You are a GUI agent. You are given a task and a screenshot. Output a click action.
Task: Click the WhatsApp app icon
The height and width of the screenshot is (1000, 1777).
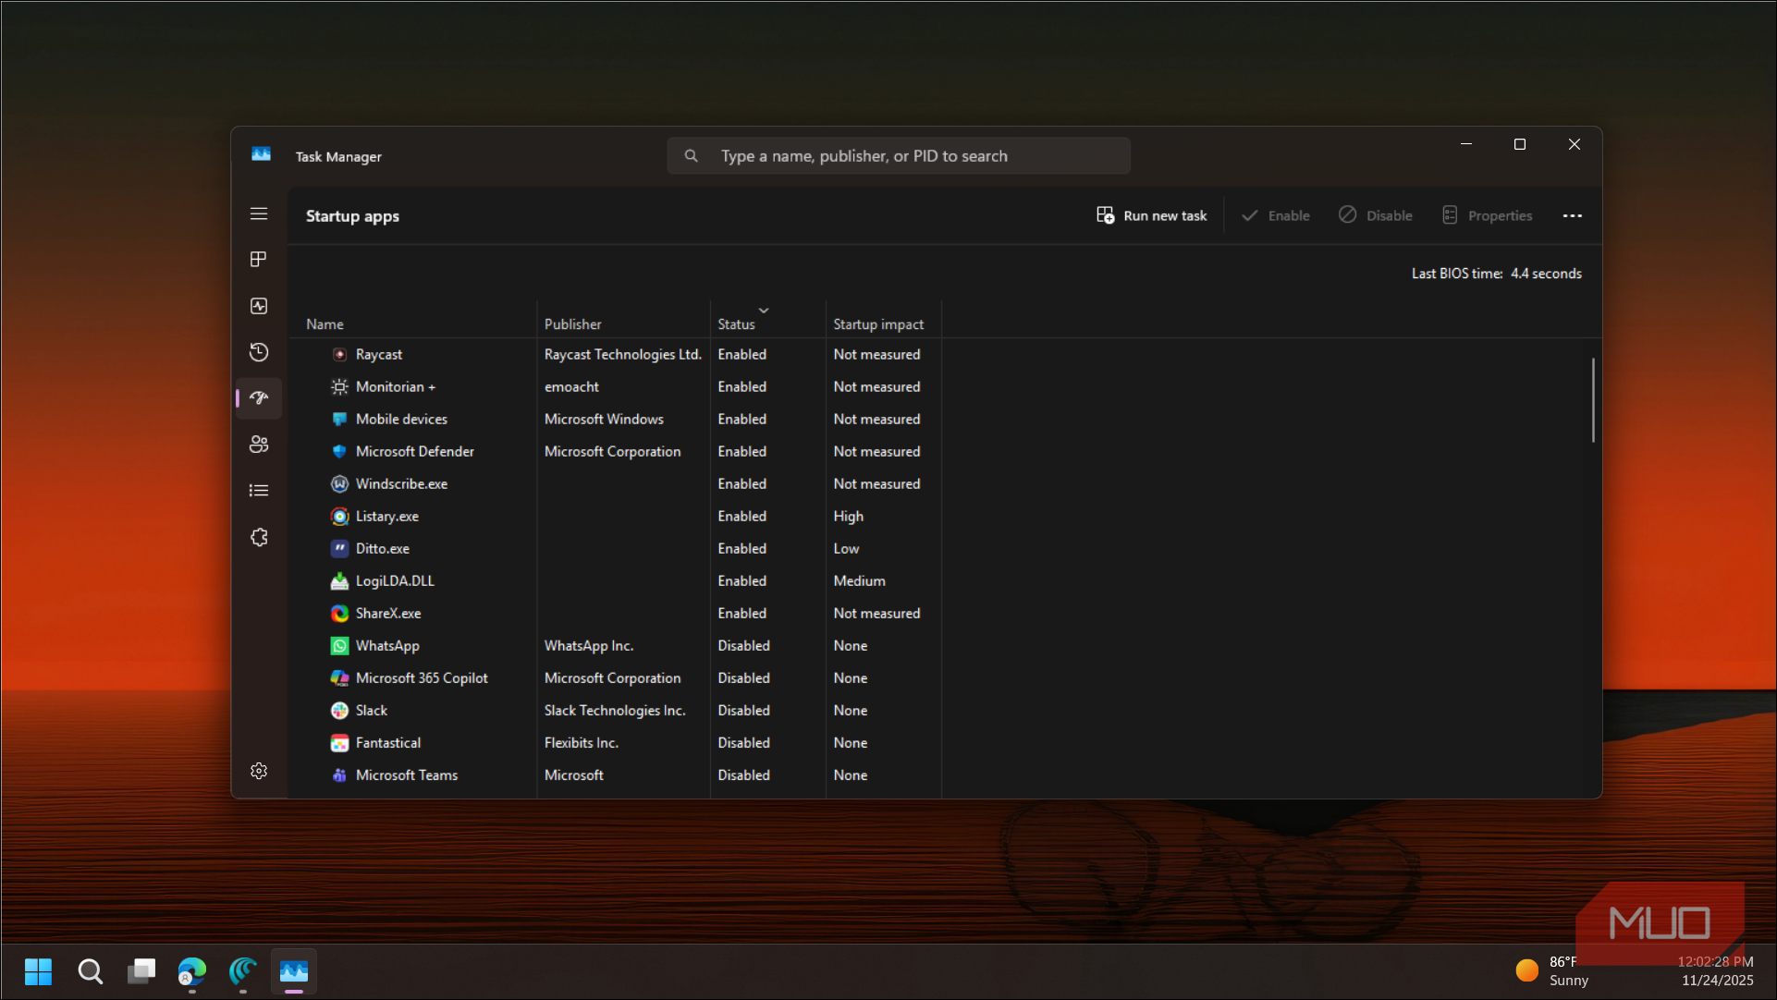[339, 646]
